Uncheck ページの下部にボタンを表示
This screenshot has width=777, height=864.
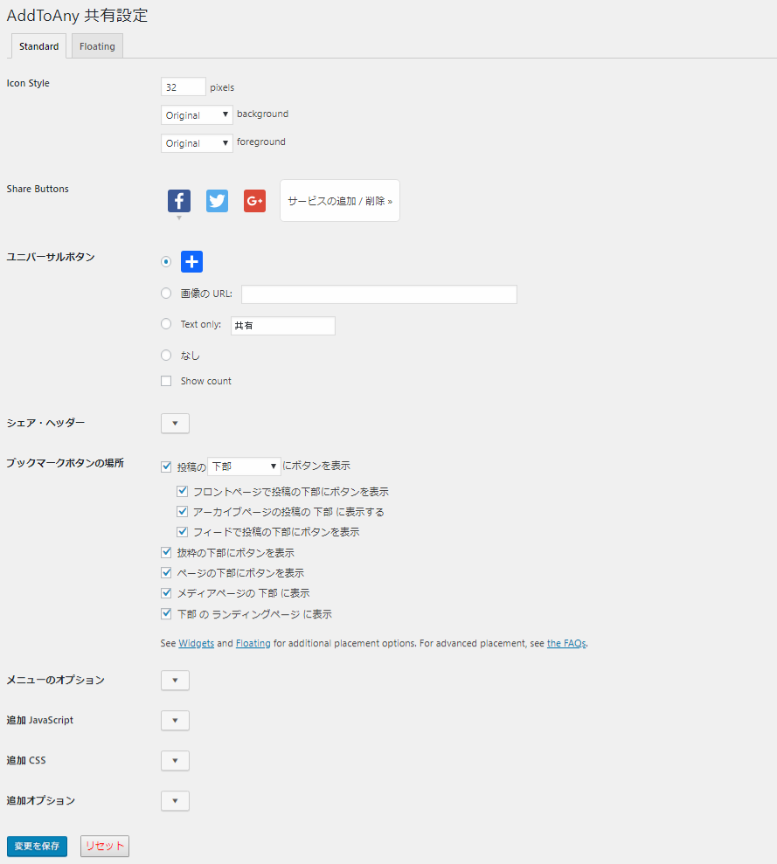click(x=166, y=572)
